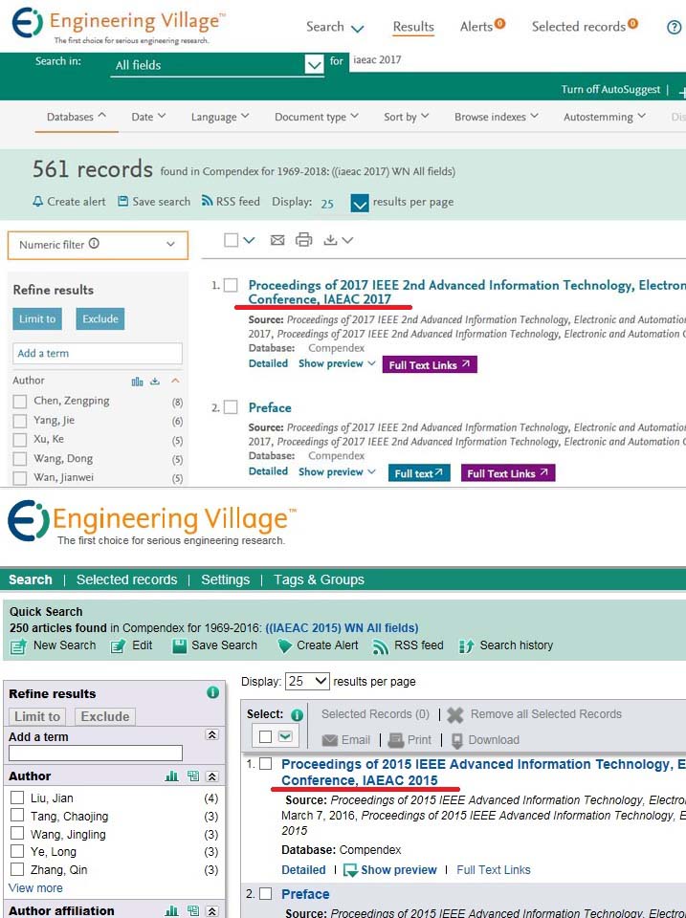Screen dimensions: 686x918
Task: Check the Tang, Chaojing author checkbox
Action: pos(17,815)
